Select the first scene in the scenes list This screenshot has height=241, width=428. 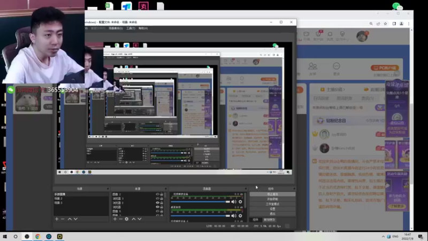(x=81, y=194)
